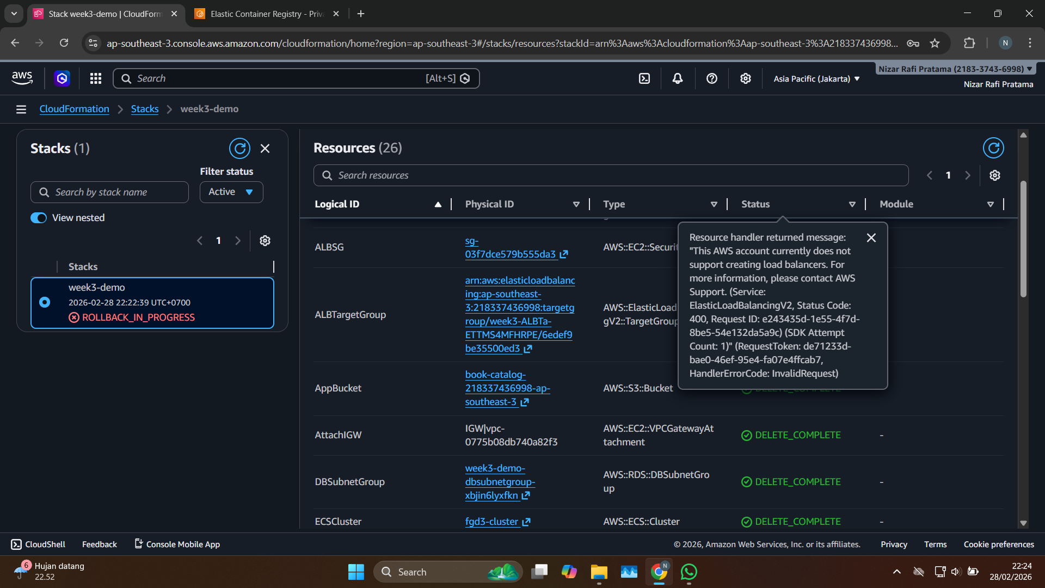Expand the Asia Pacific (Jakarta) region selector

point(816,79)
